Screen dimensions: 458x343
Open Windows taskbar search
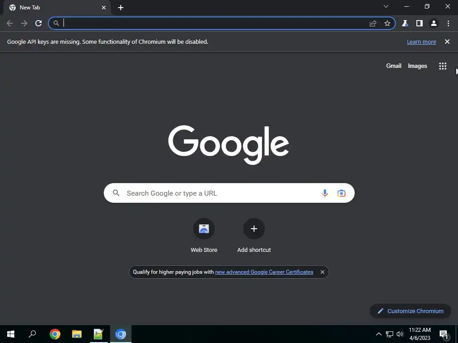[32, 334]
